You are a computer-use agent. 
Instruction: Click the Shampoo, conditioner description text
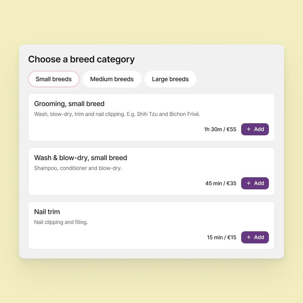click(x=78, y=168)
